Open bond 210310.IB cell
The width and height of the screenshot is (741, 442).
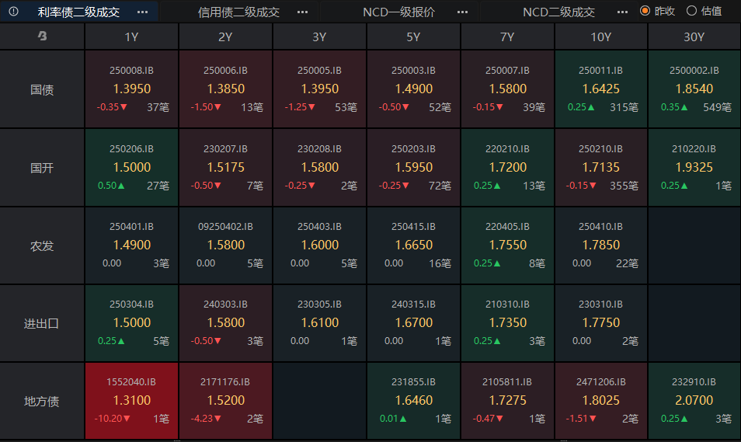click(507, 324)
